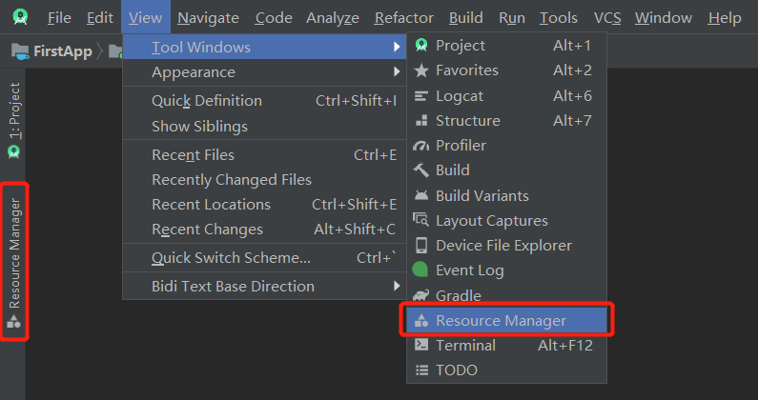758x400 pixels.
Task: Open Device File Explorer
Action: pos(506,246)
